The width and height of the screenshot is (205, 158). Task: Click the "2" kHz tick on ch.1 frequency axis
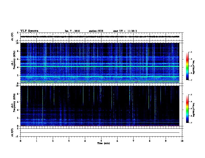pyautogui.click(x=18, y=75)
